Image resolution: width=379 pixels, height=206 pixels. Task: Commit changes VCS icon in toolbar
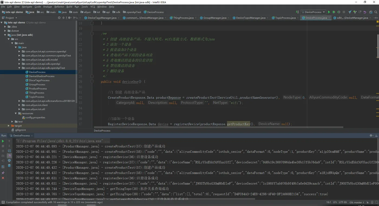(x=355, y=12)
